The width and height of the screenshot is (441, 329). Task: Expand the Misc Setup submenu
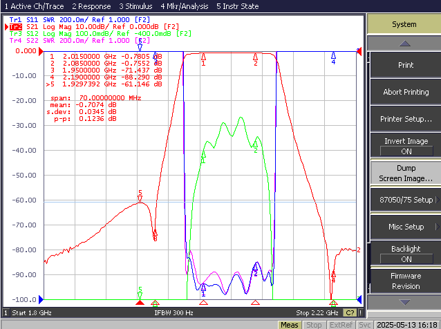point(406,227)
